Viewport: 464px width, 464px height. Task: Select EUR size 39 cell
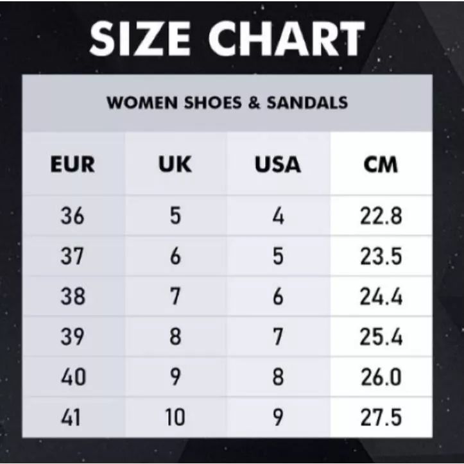point(72,337)
